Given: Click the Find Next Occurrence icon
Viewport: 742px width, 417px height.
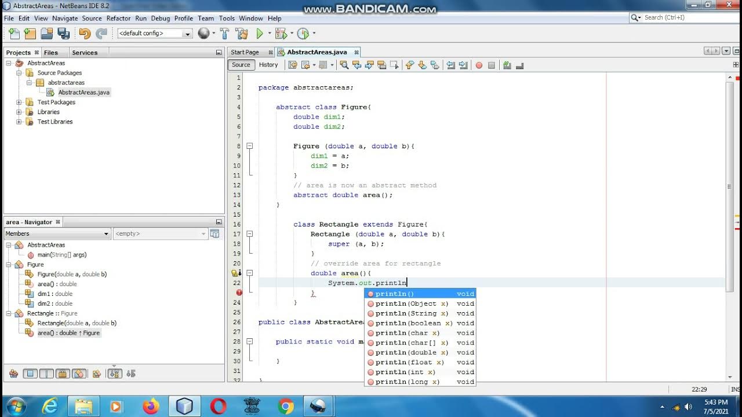Looking at the screenshot, I should tap(369, 65).
